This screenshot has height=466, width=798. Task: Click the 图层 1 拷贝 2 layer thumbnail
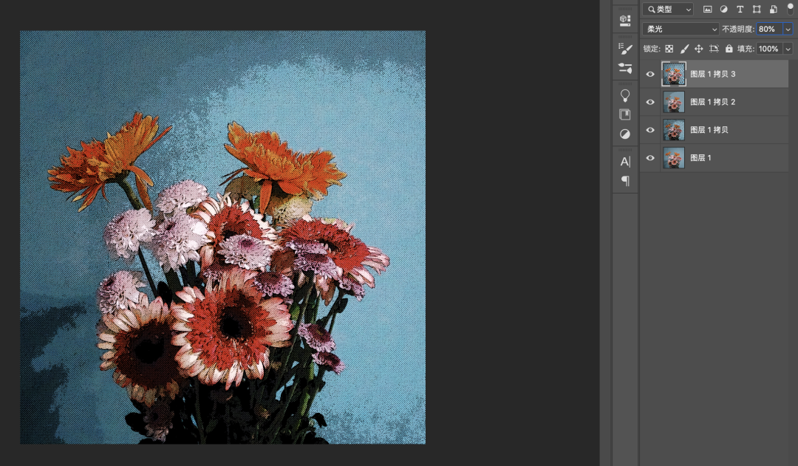[674, 102]
